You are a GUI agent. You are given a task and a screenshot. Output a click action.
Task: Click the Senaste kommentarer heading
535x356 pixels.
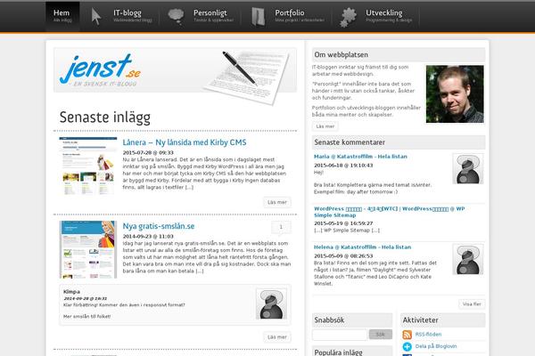(x=350, y=142)
